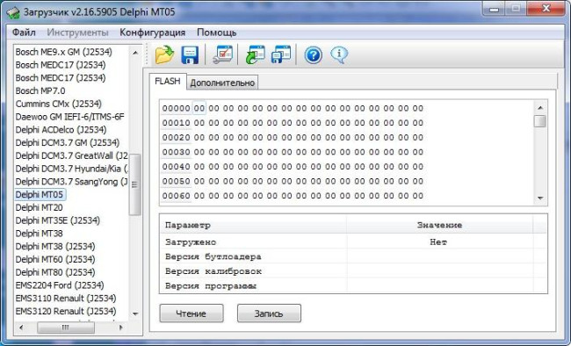Select Delphi ACDelco (J2534) entry
This screenshot has height=346, width=571.
(x=61, y=130)
